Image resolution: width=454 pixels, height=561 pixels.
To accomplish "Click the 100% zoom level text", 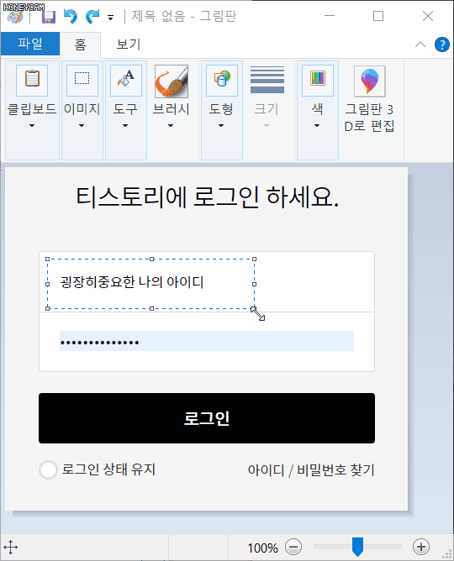I will [263, 548].
